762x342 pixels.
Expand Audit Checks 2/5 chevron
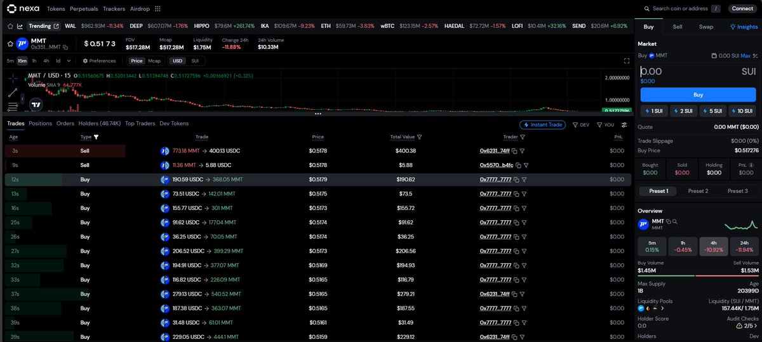click(756, 326)
